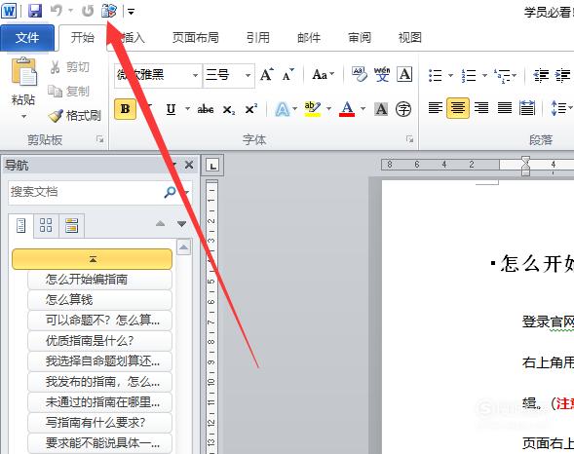Image resolution: width=574 pixels, height=454 pixels.
Task: Click the 剪切 cut button
Action: (69, 67)
